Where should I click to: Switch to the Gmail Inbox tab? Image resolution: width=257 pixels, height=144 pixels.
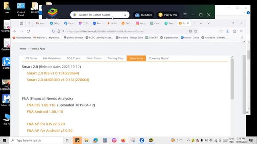click(x=40, y=23)
